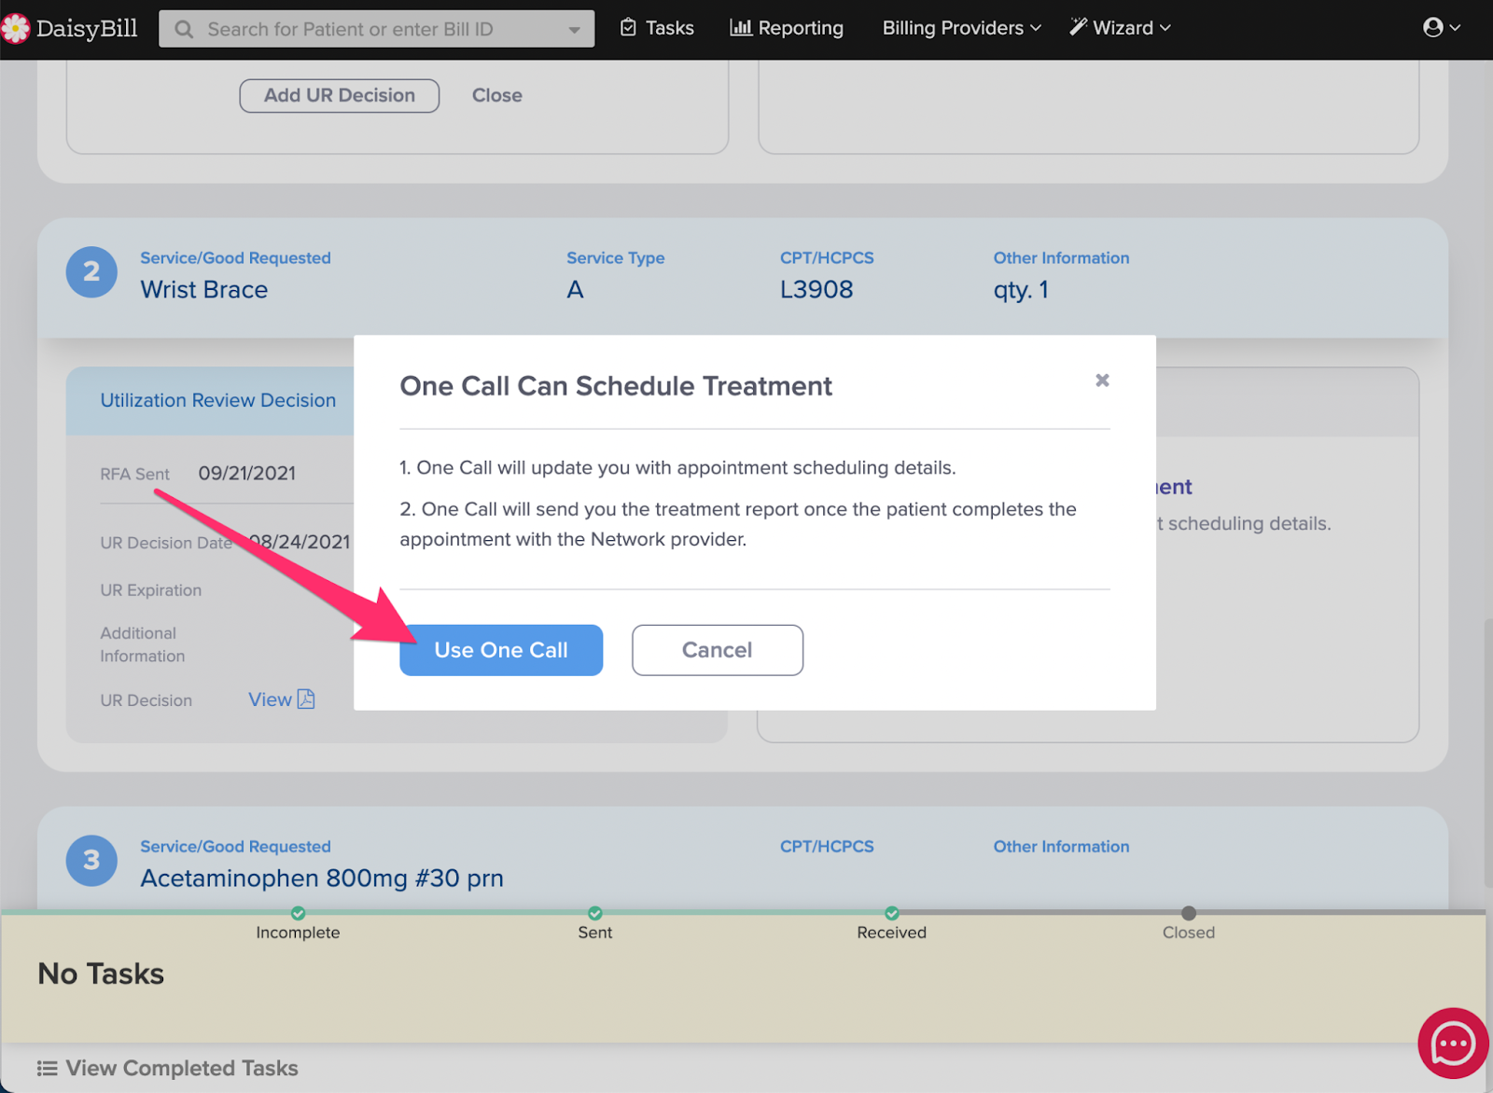The height and width of the screenshot is (1093, 1493).
Task: Open the Reporting menu item
Action: pos(787,28)
